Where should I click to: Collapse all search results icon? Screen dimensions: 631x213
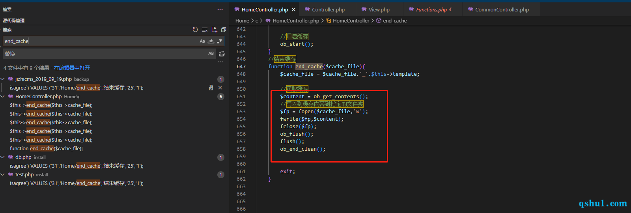tap(224, 30)
